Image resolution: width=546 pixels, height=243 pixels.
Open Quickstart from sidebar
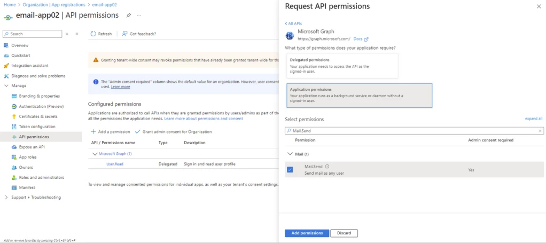click(x=20, y=55)
